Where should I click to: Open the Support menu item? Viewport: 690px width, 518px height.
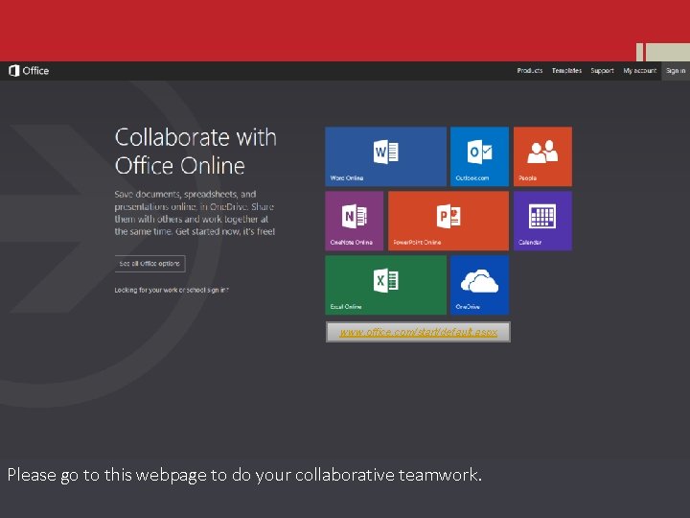point(602,70)
